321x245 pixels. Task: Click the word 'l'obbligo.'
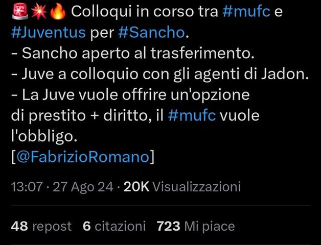[44, 136]
